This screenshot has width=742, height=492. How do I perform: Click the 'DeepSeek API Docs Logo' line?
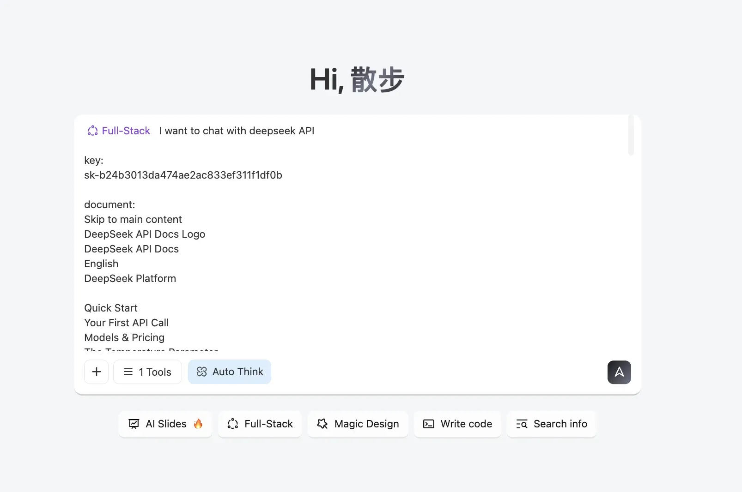(x=145, y=234)
